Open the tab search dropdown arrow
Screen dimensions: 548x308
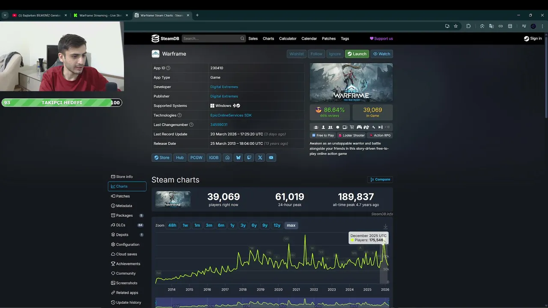(5, 15)
